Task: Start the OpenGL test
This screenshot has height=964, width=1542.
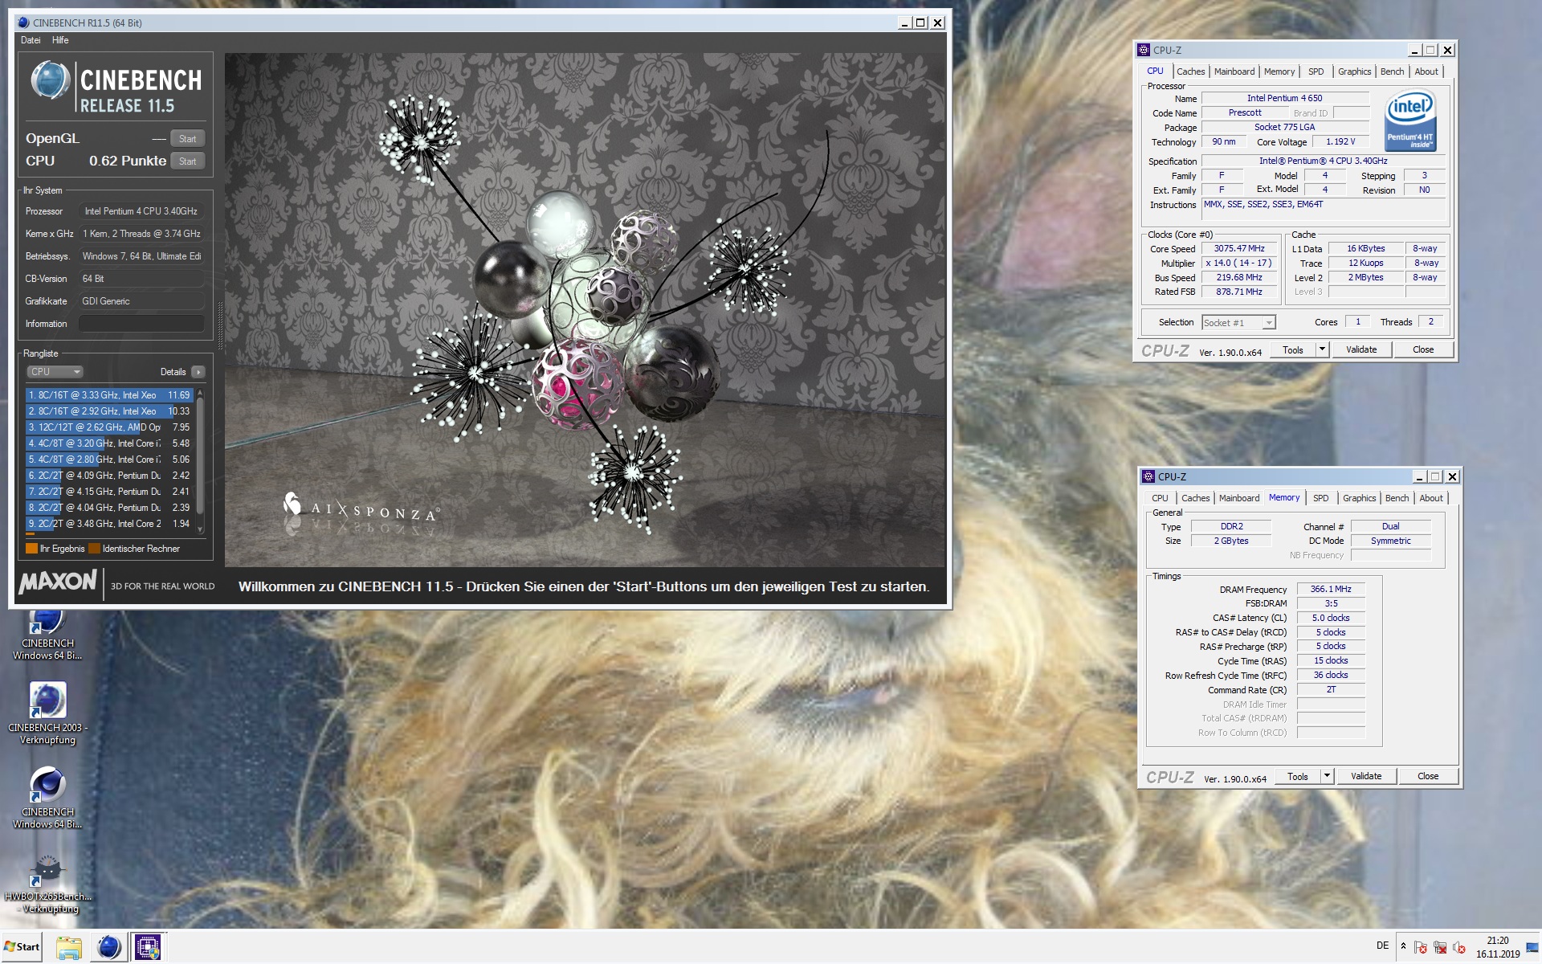Action: click(x=187, y=139)
